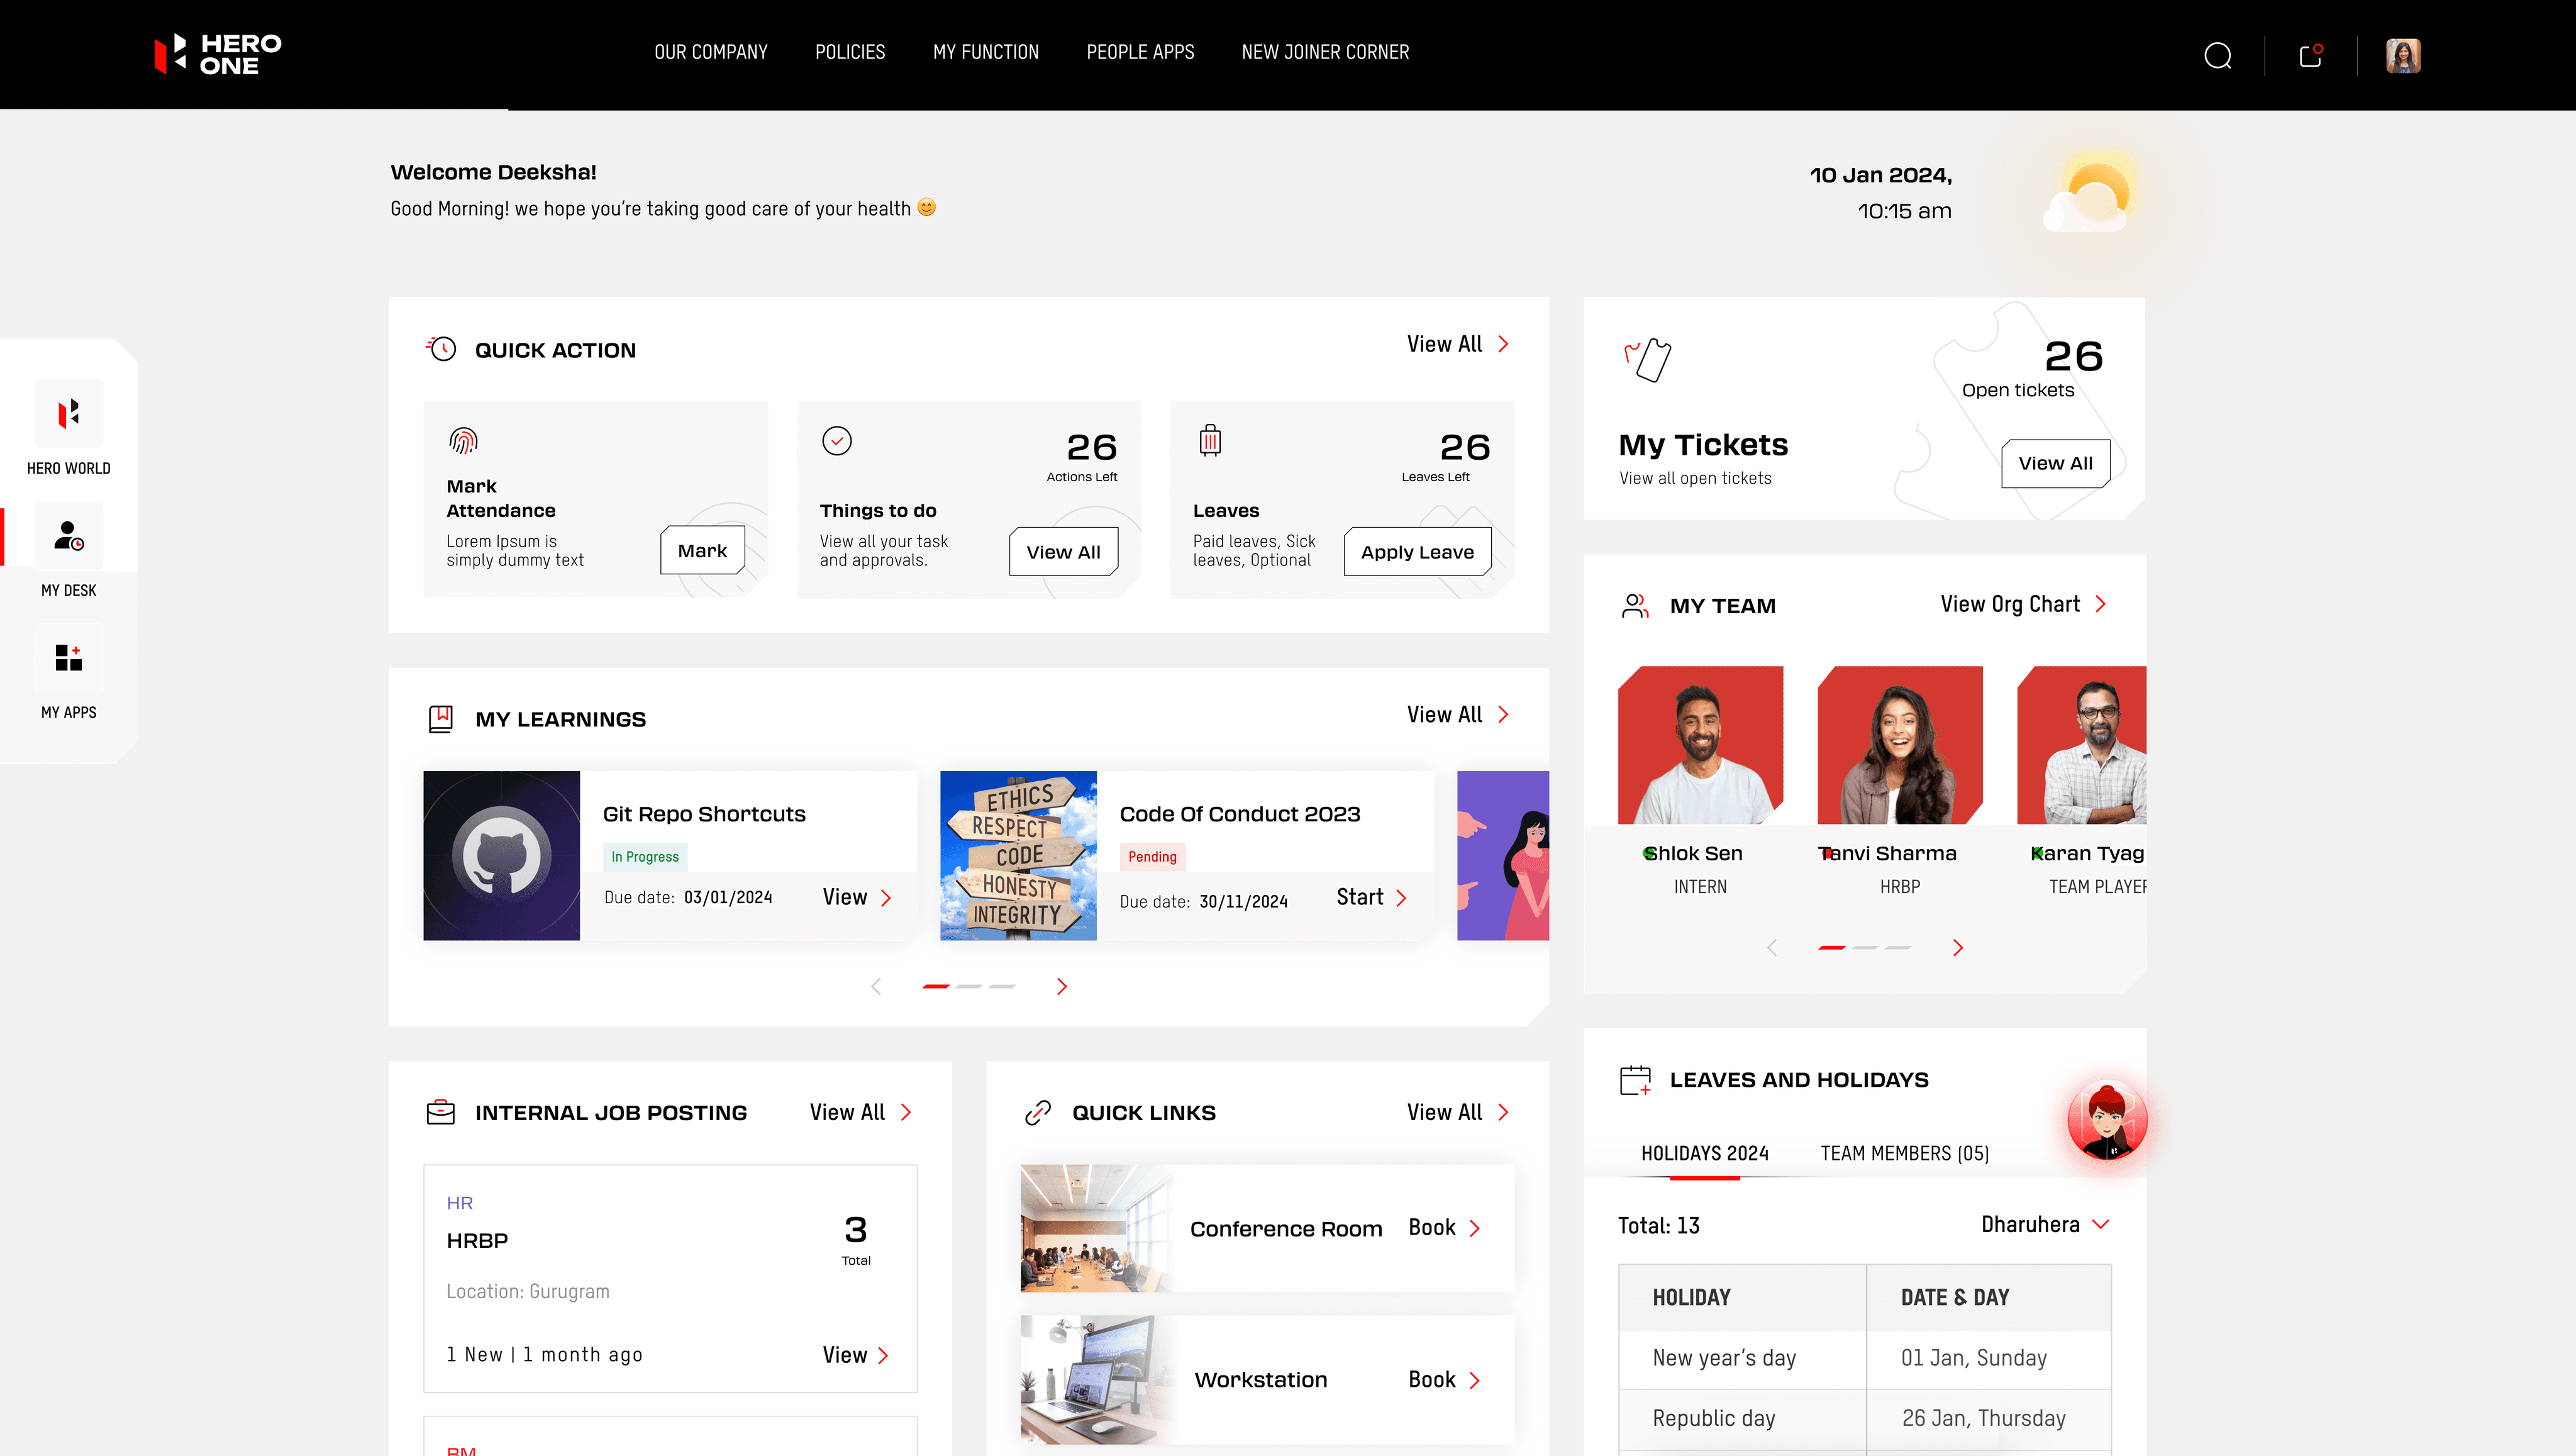Screen dimensions: 2576x1456
Task: Open the My Apps sidebar icon
Action: [x=68, y=658]
